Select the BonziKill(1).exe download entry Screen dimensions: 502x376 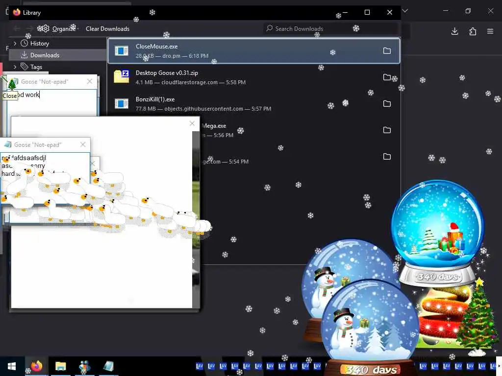coord(254,104)
